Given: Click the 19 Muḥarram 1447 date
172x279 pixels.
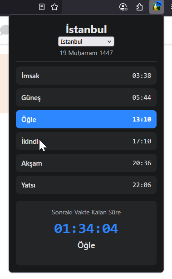Looking at the screenshot, I should pyautogui.click(x=86, y=53).
